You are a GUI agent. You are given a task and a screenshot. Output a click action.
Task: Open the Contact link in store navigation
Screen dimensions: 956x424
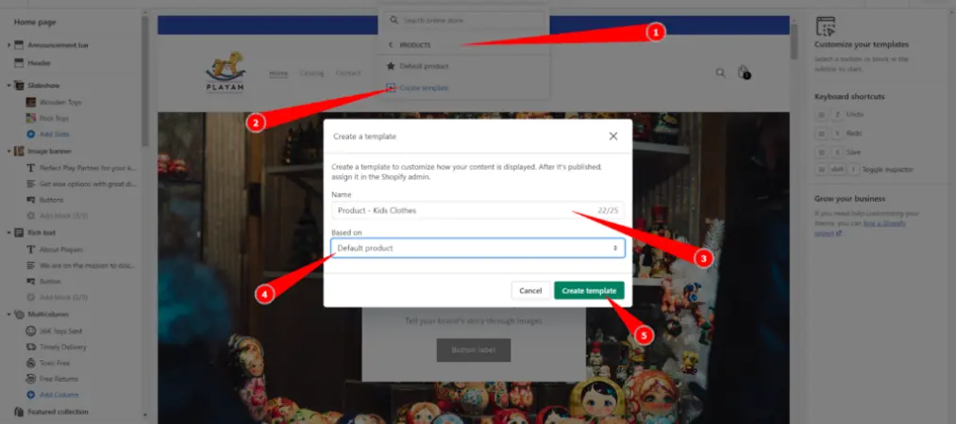click(348, 73)
